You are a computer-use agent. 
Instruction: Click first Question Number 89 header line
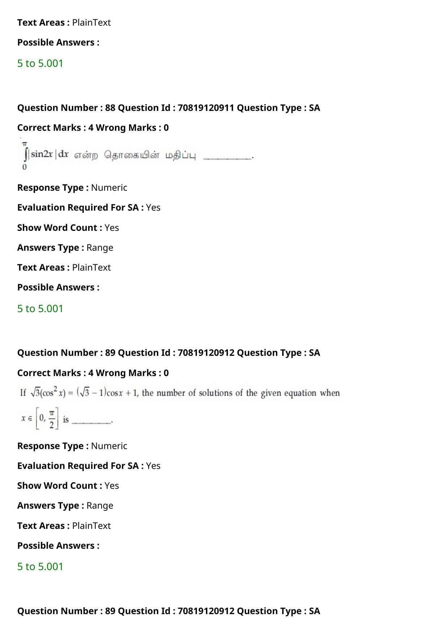tap(169, 353)
